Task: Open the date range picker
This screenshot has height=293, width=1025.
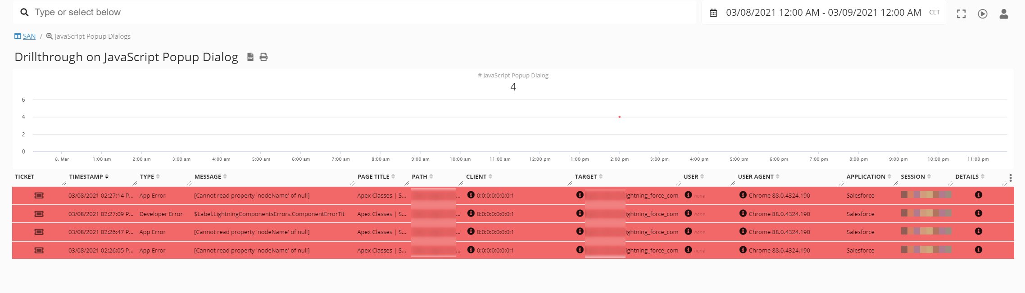Action: tap(823, 13)
